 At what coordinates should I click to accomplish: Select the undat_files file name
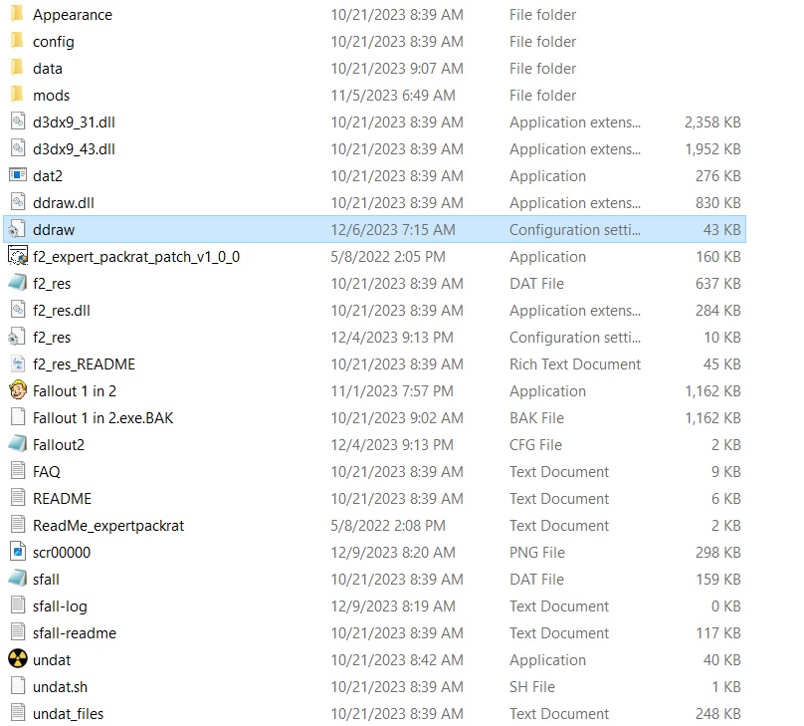69,714
